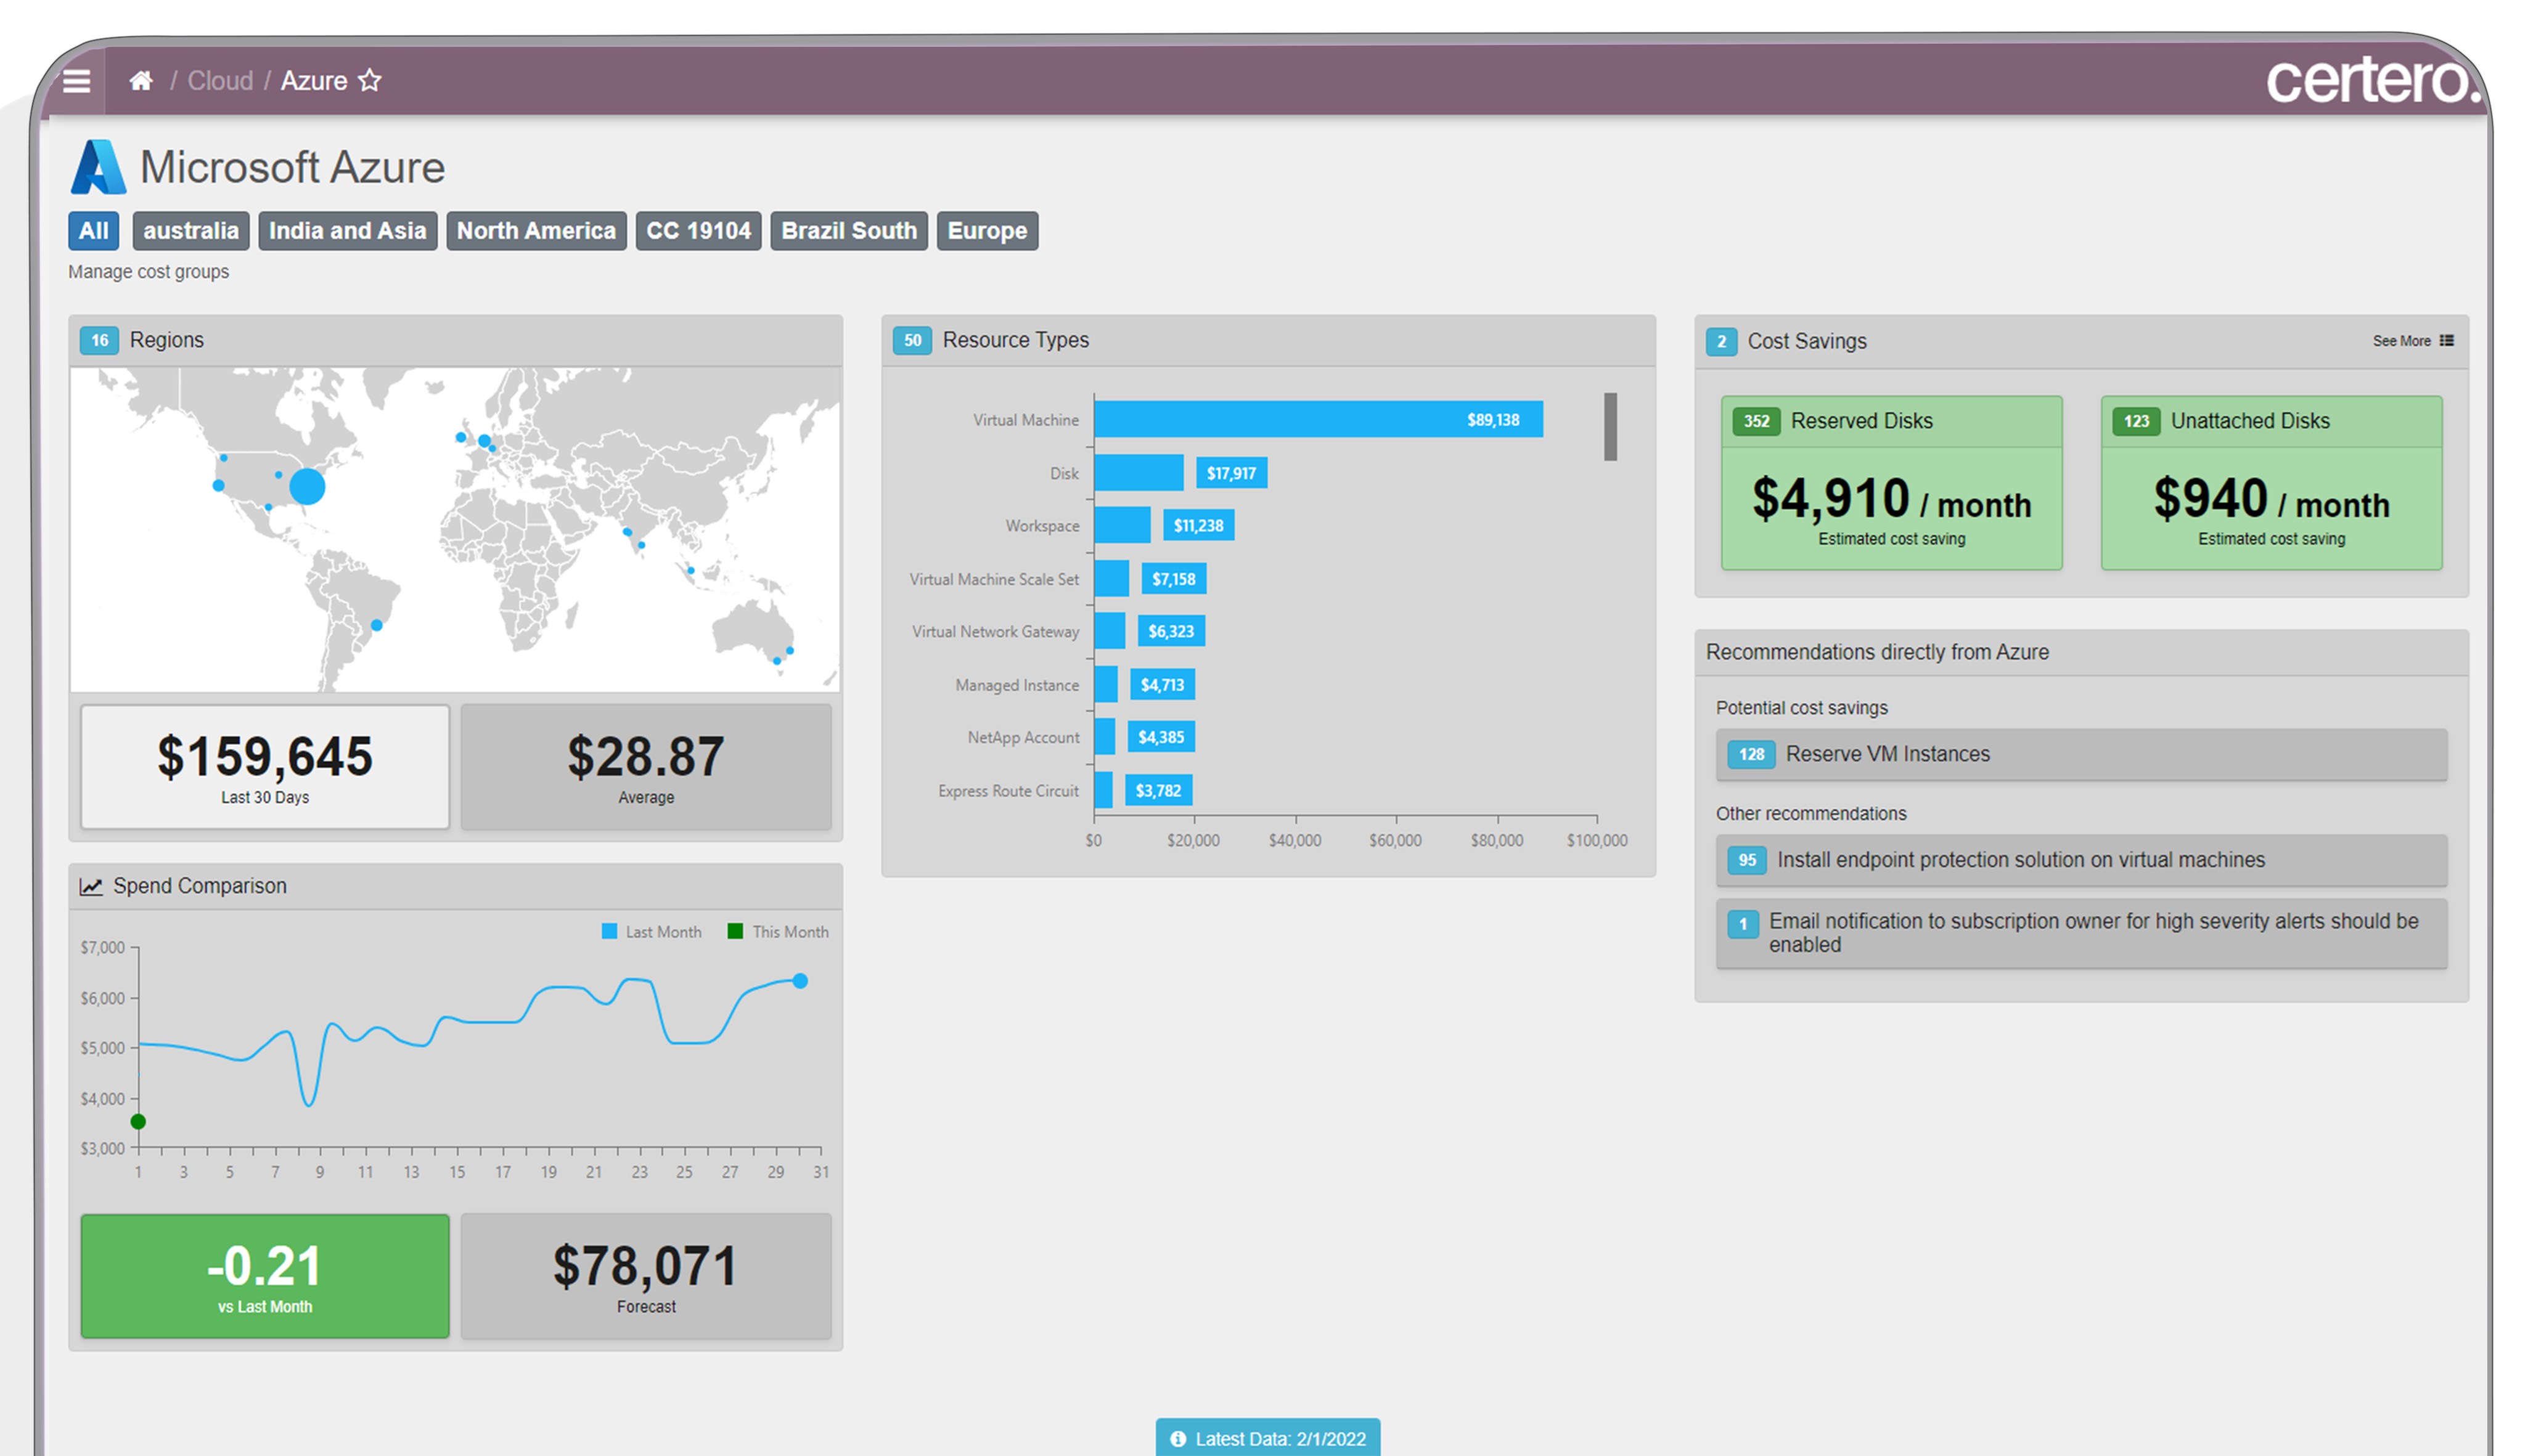Toggle the This Month legend swatch
Screen dimensions: 2536x1456
coord(735,932)
